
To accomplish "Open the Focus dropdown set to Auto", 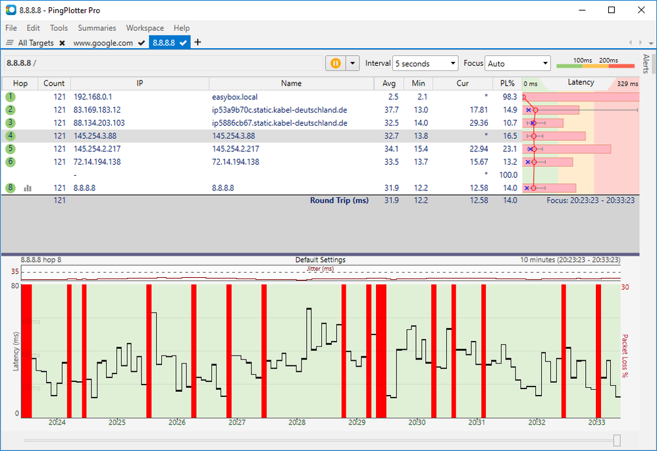I will tap(517, 64).
